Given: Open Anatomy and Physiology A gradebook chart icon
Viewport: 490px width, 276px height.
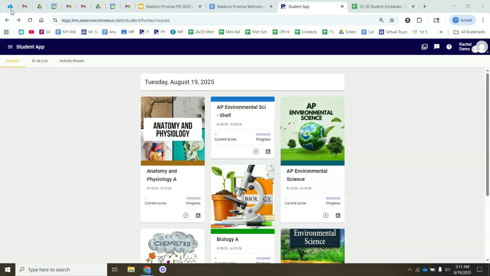Looking at the screenshot, I should click(x=198, y=215).
